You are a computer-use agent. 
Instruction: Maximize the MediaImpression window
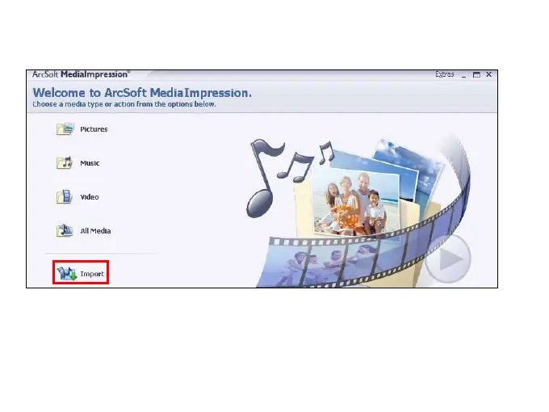(x=476, y=74)
